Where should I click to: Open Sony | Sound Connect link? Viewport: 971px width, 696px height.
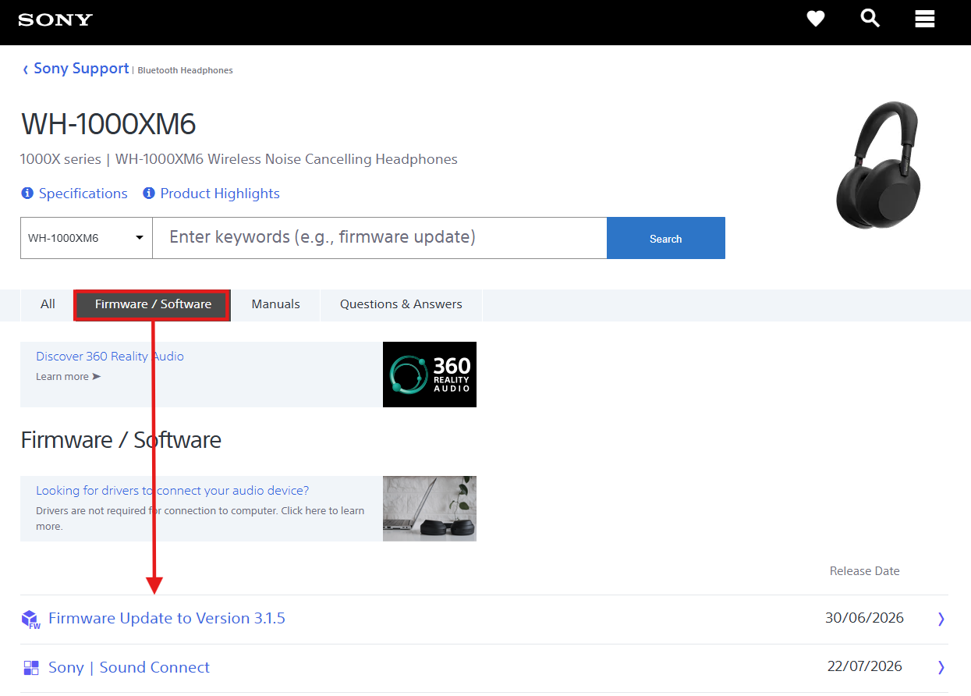[x=129, y=668]
